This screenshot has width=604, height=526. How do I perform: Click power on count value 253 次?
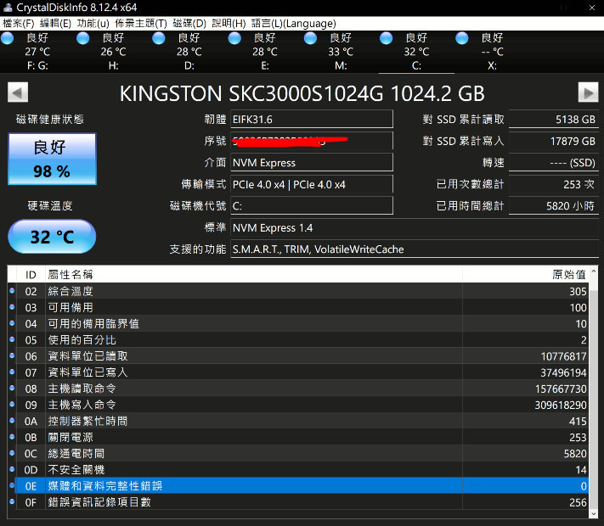554,184
